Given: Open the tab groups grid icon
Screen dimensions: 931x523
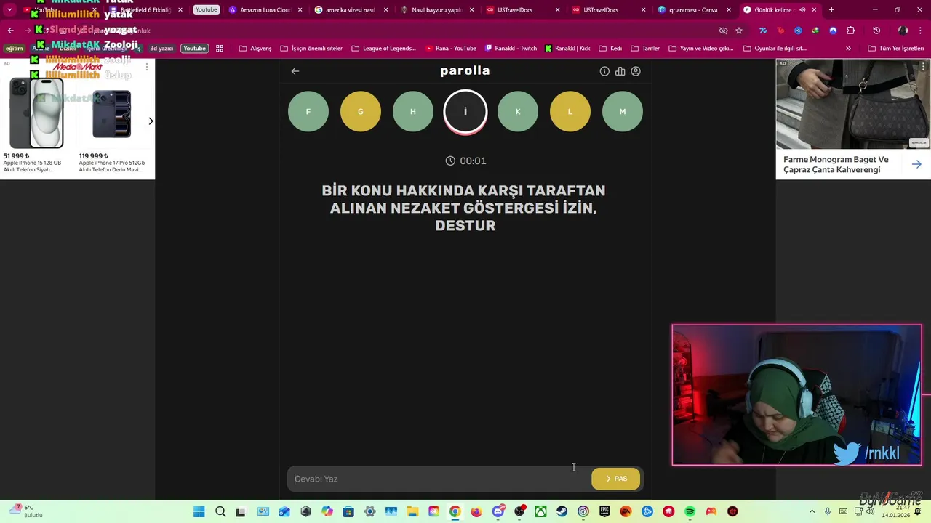Looking at the screenshot, I should click(x=220, y=49).
